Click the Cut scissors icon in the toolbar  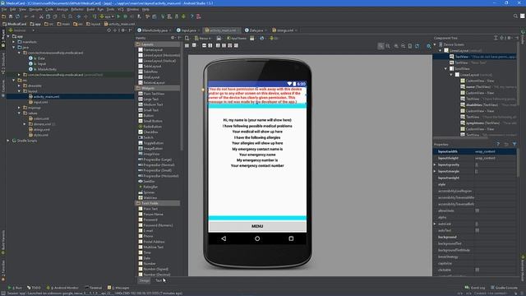click(x=41, y=16)
